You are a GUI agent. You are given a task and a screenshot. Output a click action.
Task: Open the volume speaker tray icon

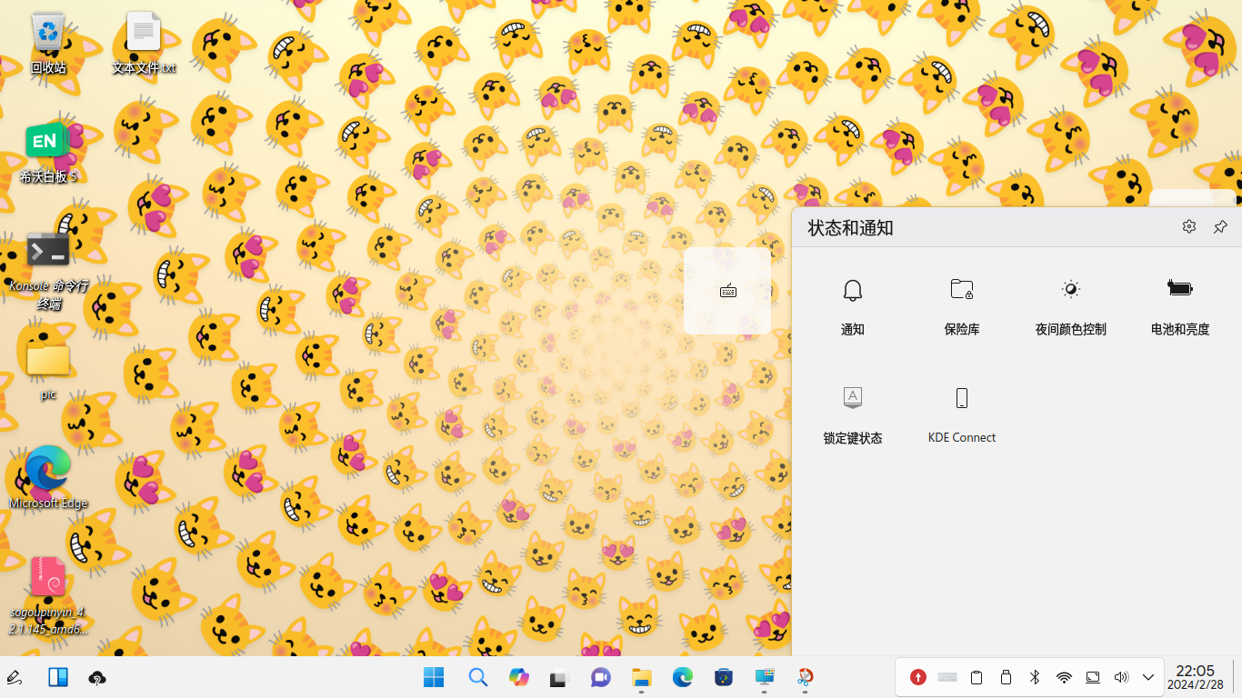[1121, 677]
